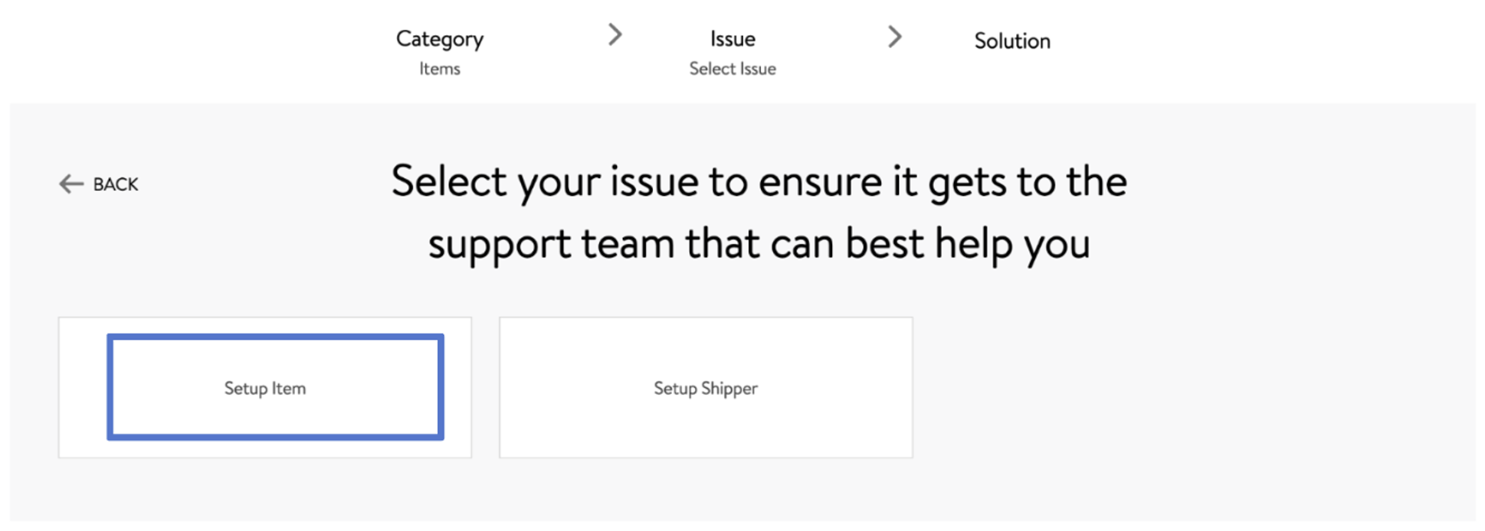Open the Issue step in breadcrumb
Viewport: 1485px width, 531px height.
point(733,39)
